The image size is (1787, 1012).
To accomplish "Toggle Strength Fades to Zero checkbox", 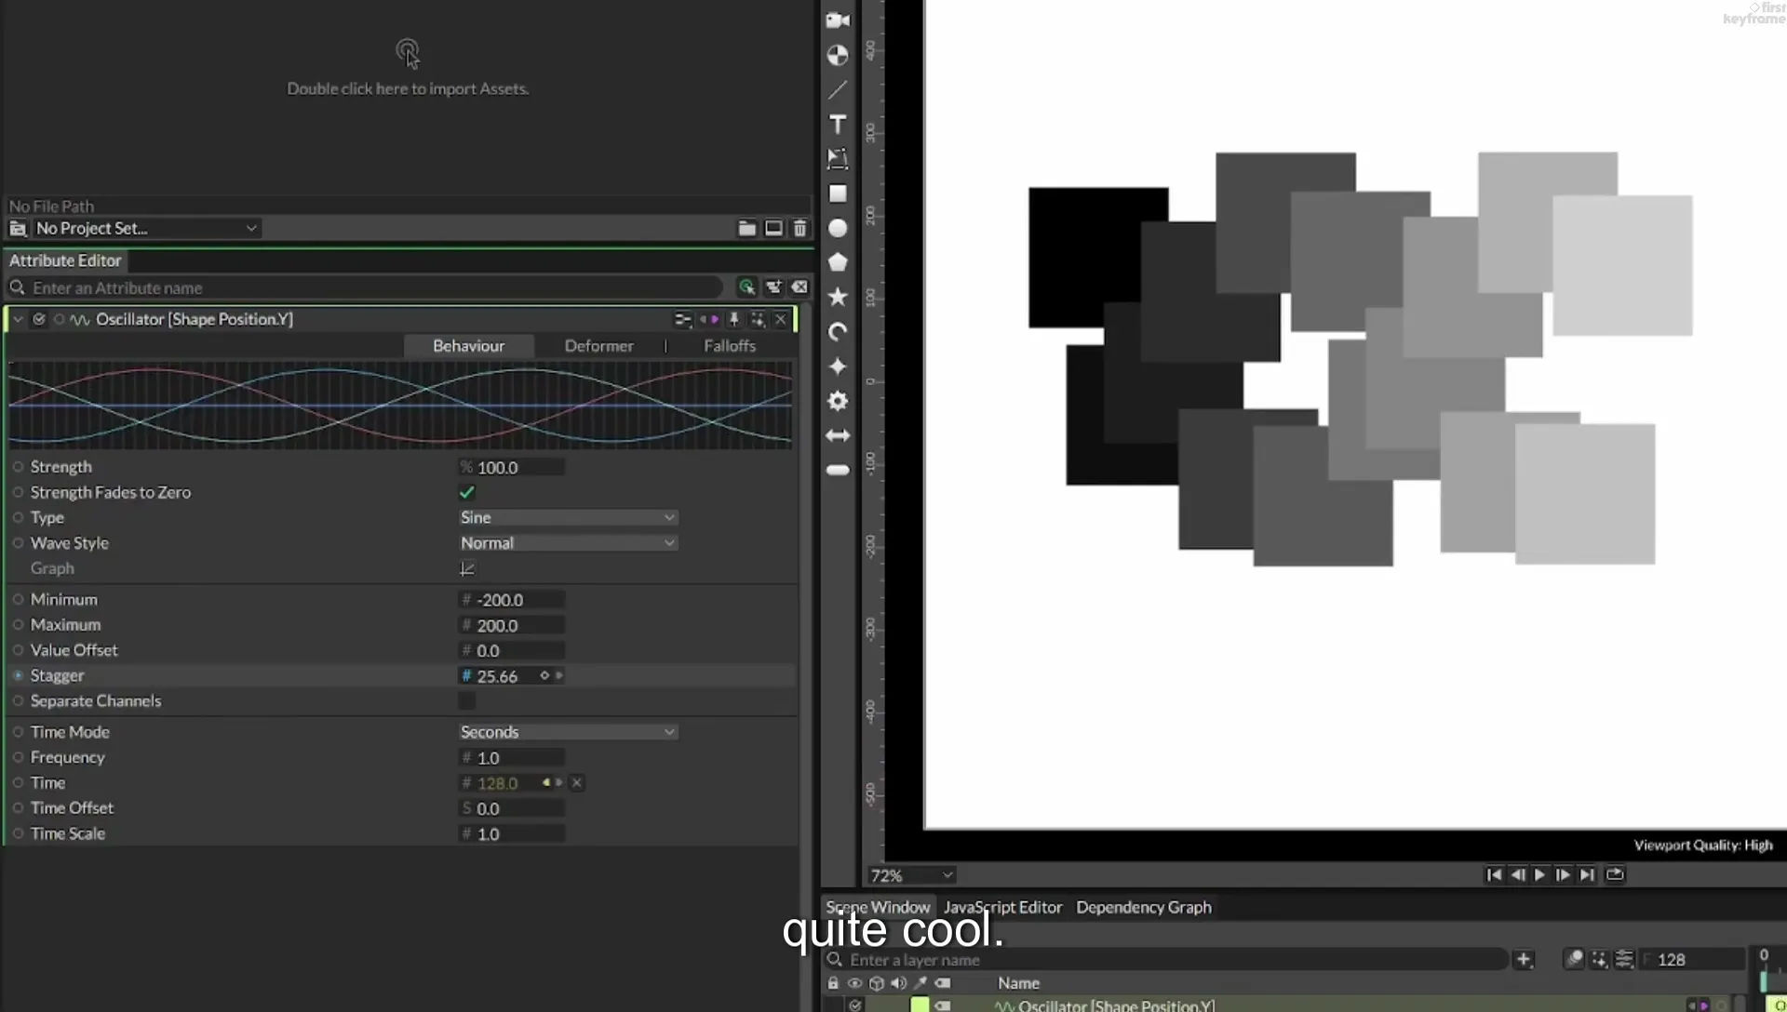I will [x=467, y=492].
